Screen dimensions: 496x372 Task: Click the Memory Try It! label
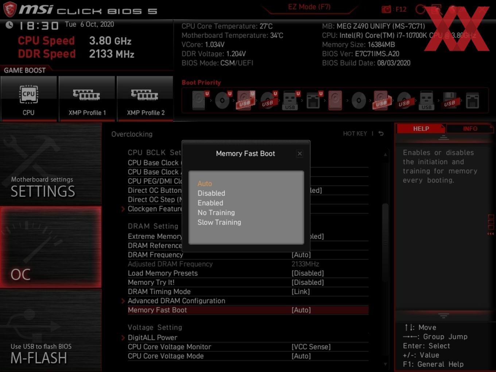click(x=151, y=282)
